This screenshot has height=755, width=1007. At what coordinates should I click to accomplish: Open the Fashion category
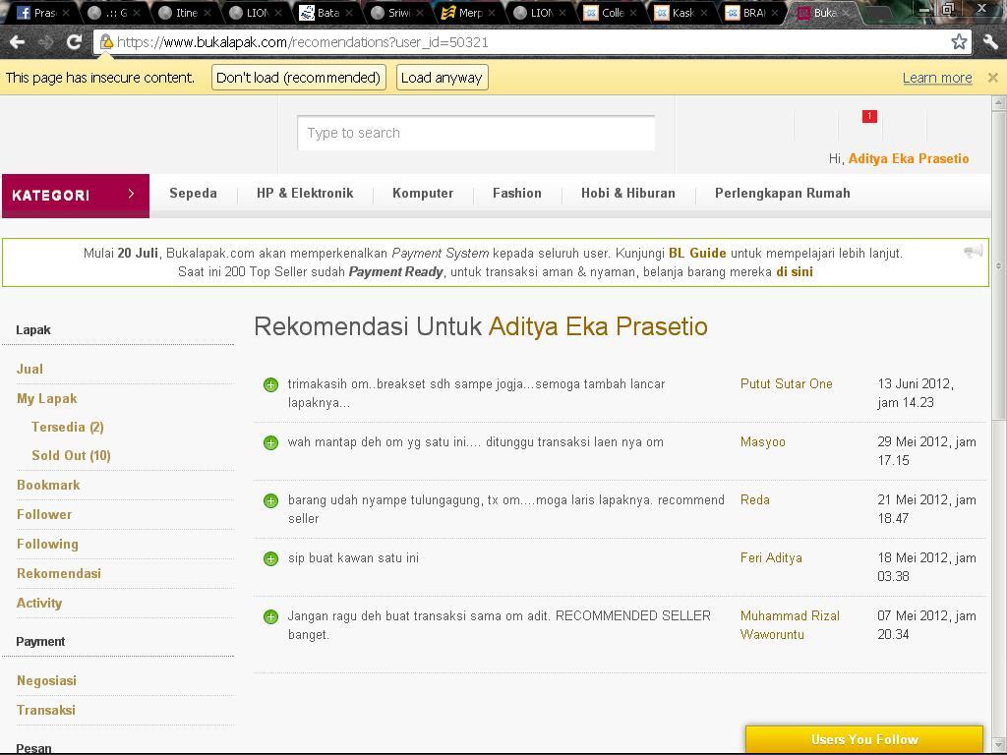(x=517, y=194)
